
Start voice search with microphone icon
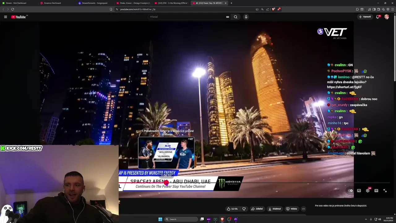[x=246, y=17]
